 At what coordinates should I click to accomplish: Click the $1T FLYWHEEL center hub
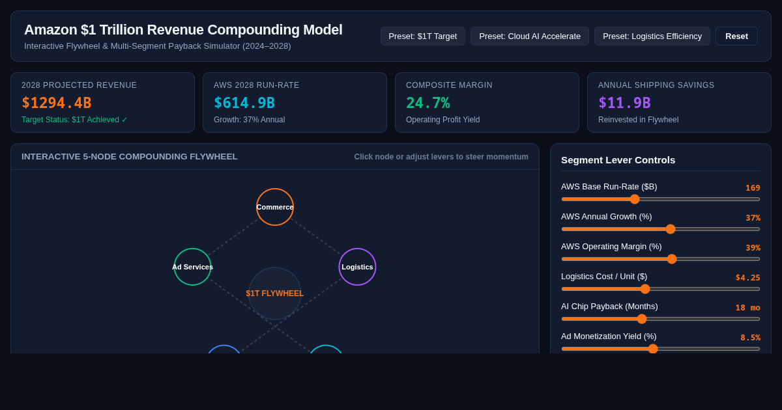[275, 294]
